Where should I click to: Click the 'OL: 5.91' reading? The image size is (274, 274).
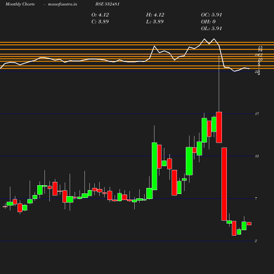(x=212, y=28)
